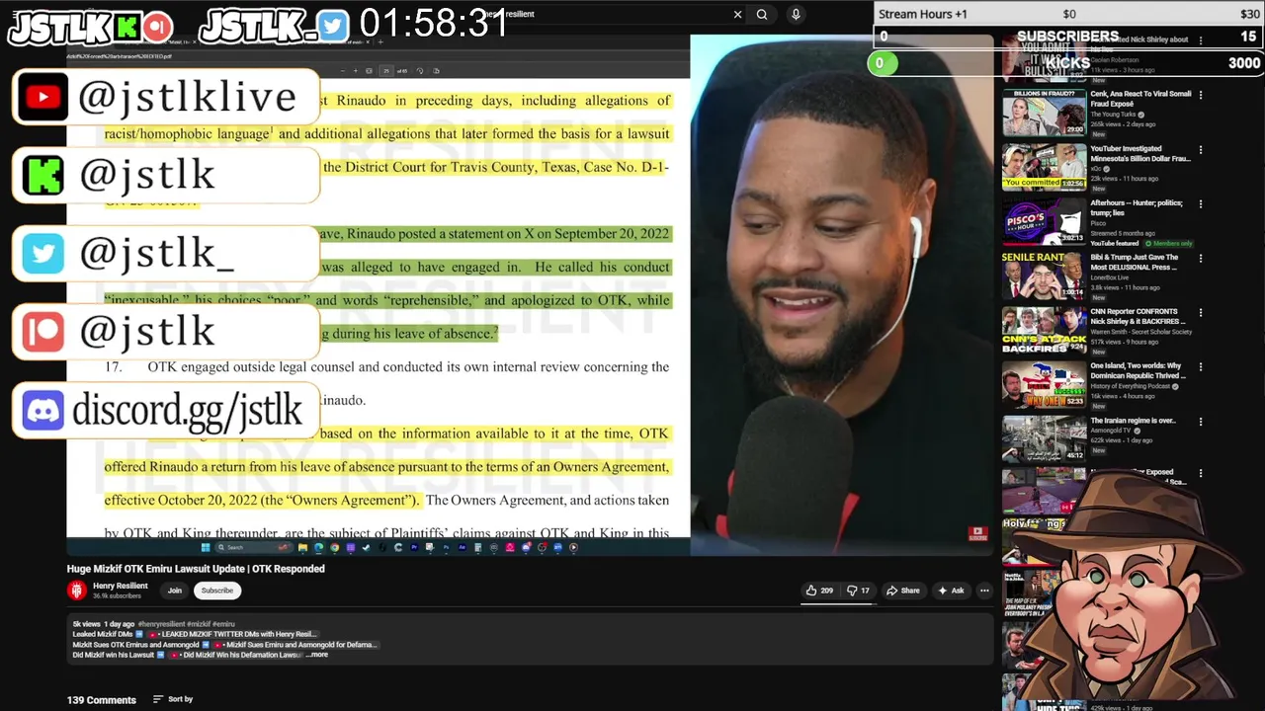This screenshot has width=1265, height=711.
Task: Clear the YouTube search box text
Action: tap(737, 14)
